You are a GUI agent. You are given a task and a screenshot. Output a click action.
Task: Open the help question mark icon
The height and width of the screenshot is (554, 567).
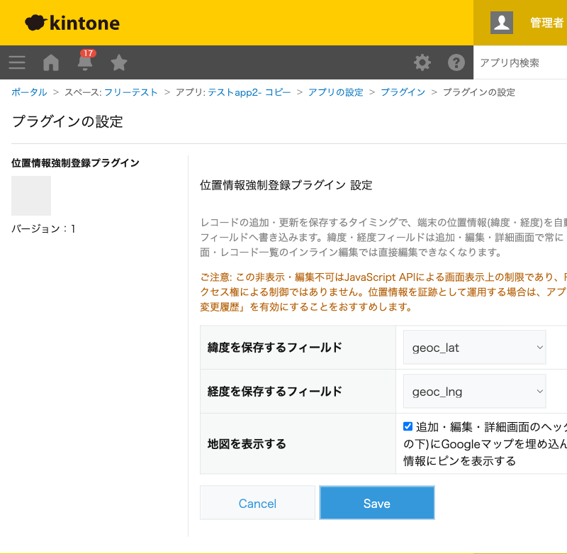pyautogui.click(x=456, y=62)
